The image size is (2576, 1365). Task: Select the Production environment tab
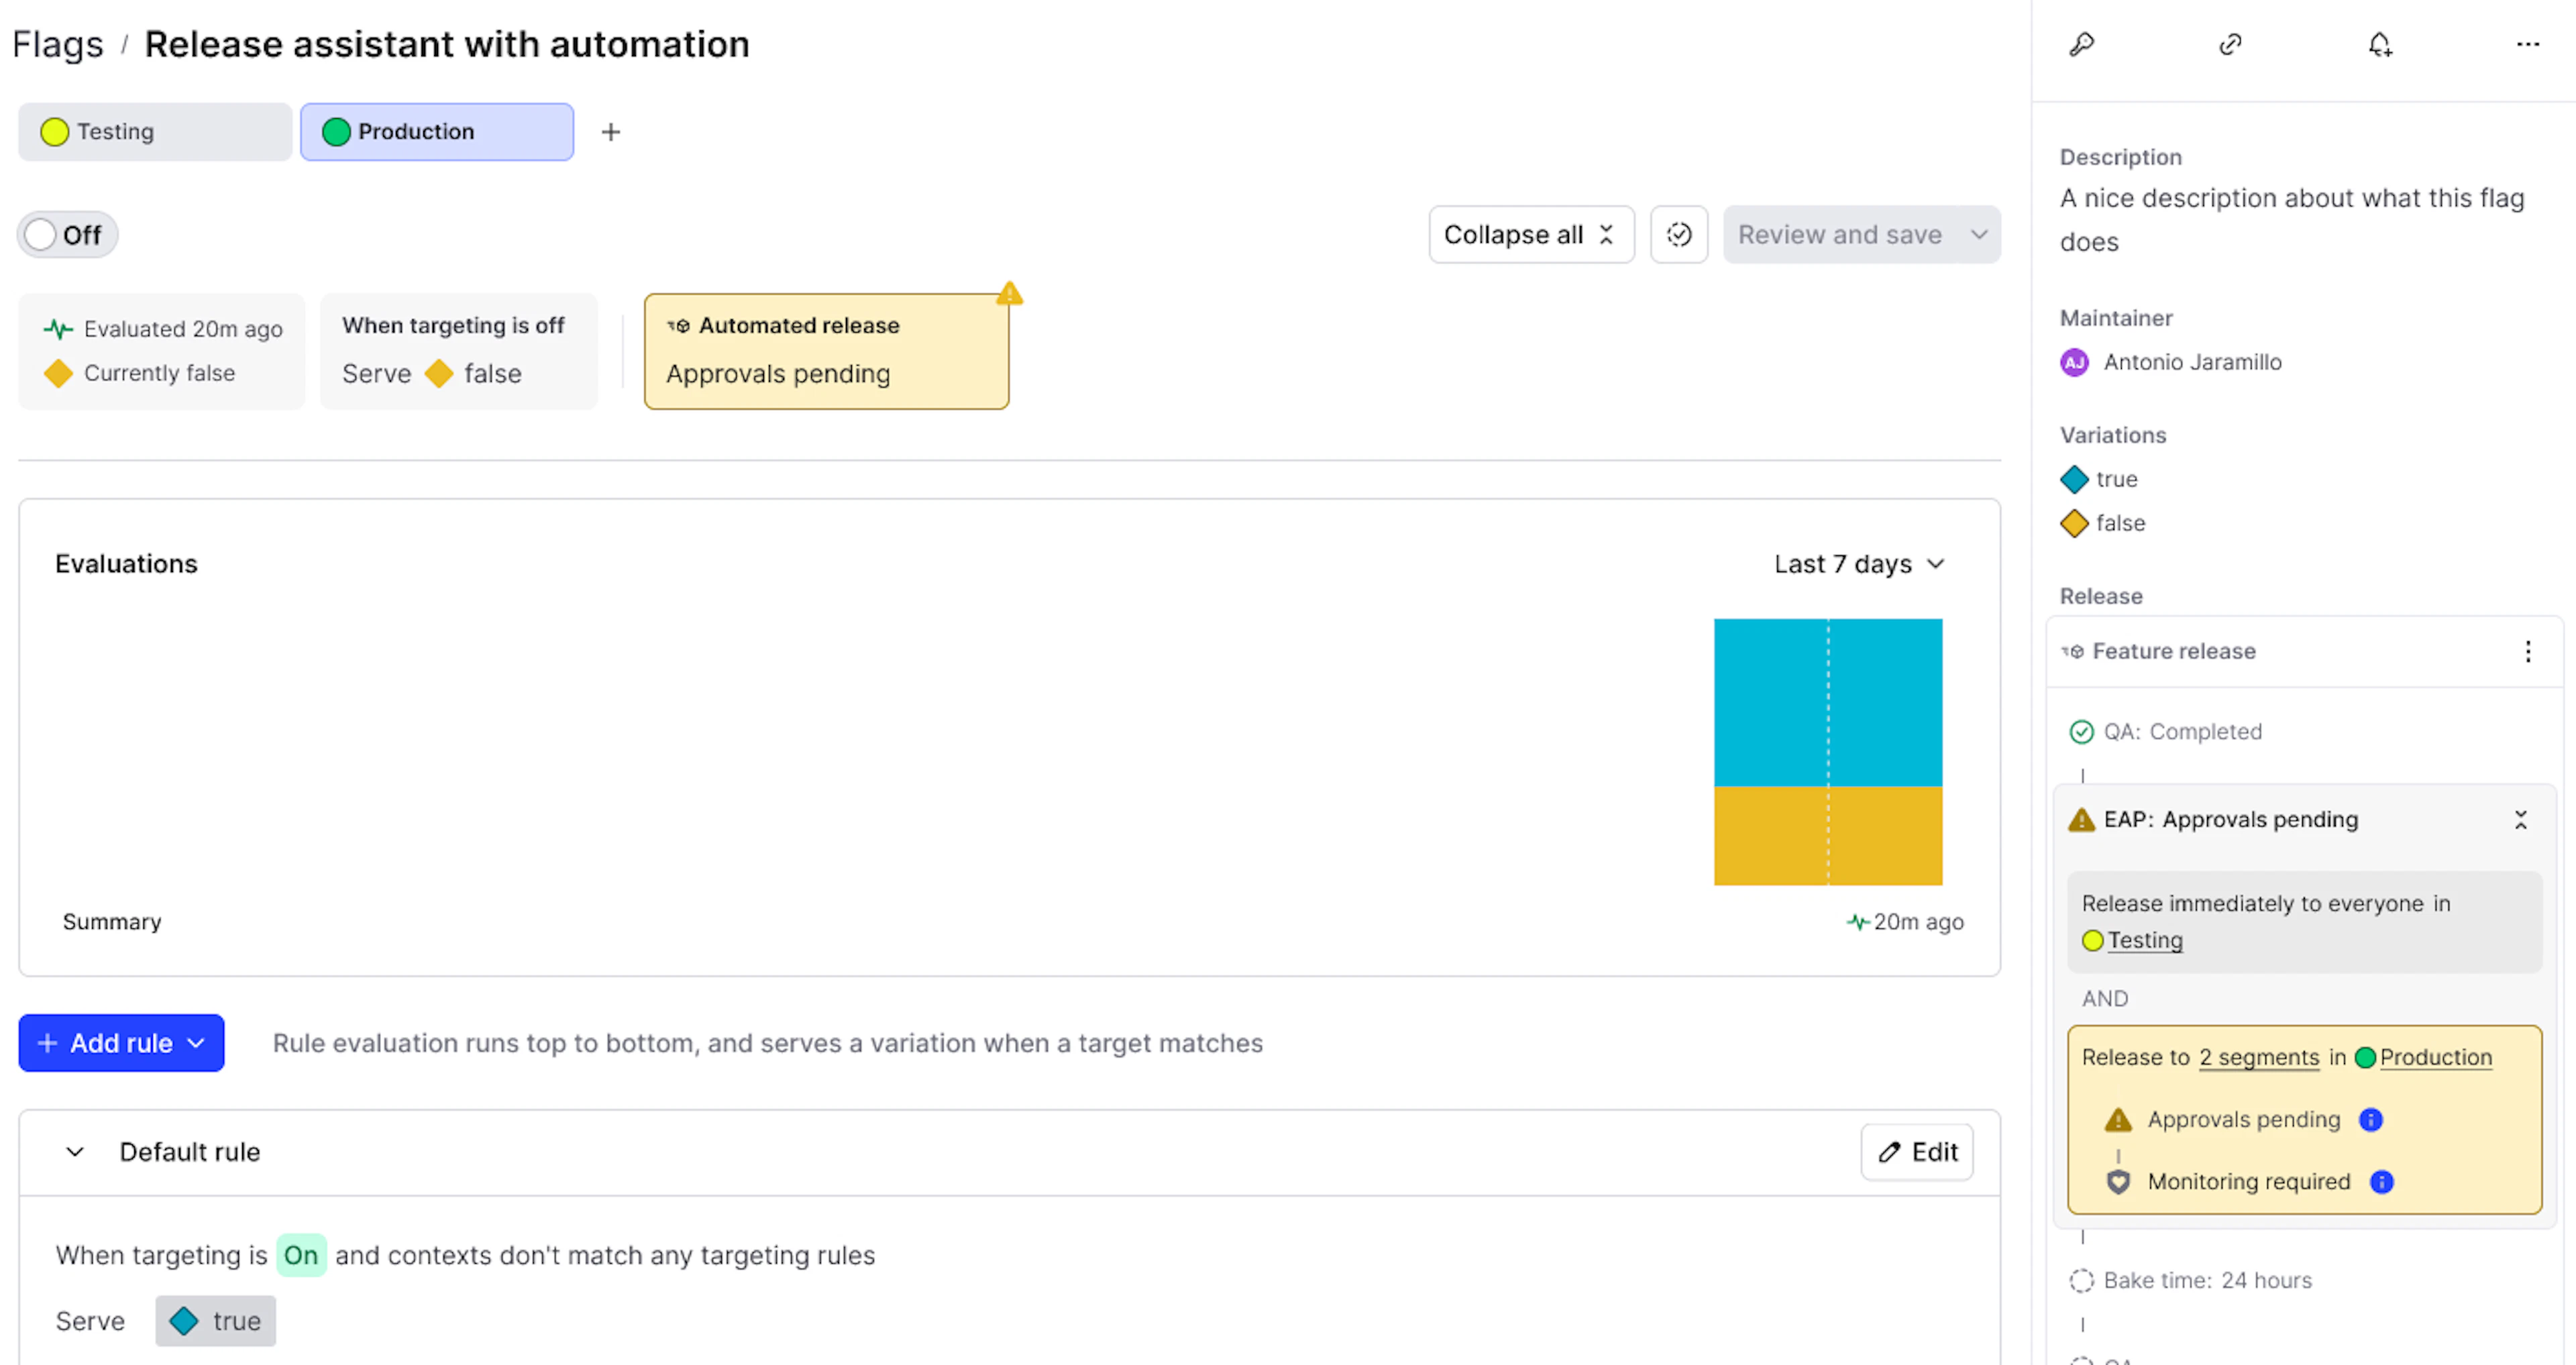(x=437, y=132)
